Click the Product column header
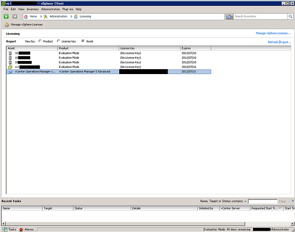 click(x=88, y=48)
